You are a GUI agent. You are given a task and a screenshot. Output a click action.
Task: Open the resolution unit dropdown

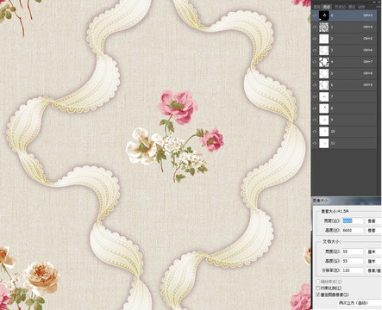click(373, 270)
